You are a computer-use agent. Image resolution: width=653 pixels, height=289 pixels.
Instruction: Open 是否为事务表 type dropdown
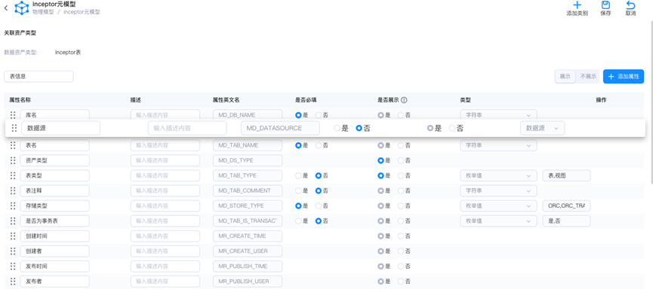click(498, 221)
